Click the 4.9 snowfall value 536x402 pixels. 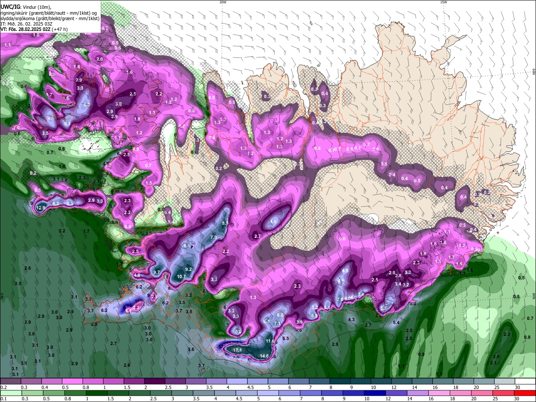click(x=273, y=222)
